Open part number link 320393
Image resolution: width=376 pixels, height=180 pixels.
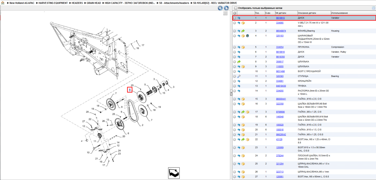pos(280,76)
